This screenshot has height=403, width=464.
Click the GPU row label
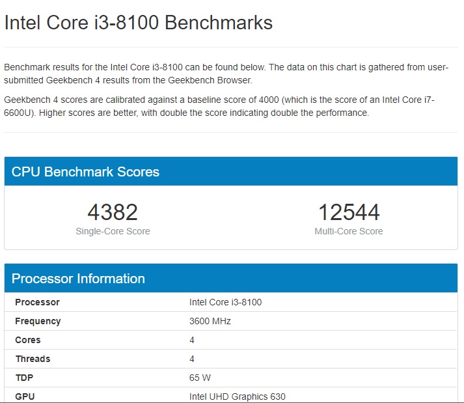pos(25,396)
